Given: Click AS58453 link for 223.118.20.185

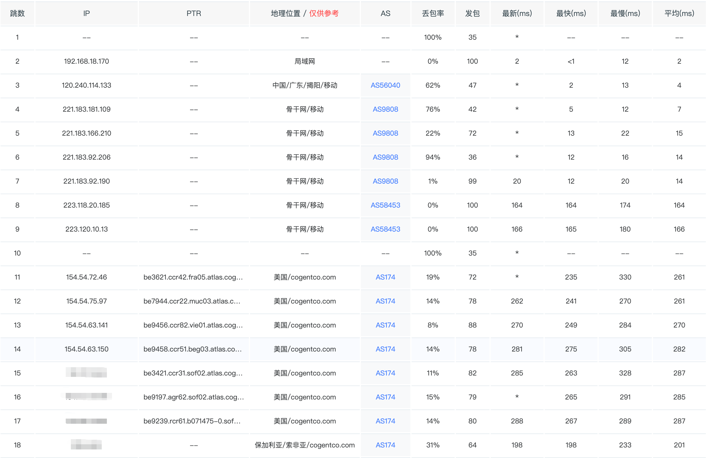Looking at the screenshot, I should click(x=385, y=205).
